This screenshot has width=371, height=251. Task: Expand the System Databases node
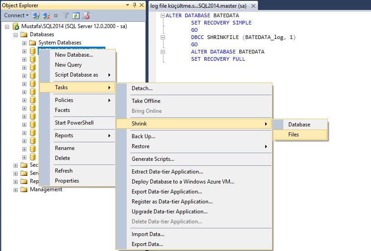pos(24,43)
